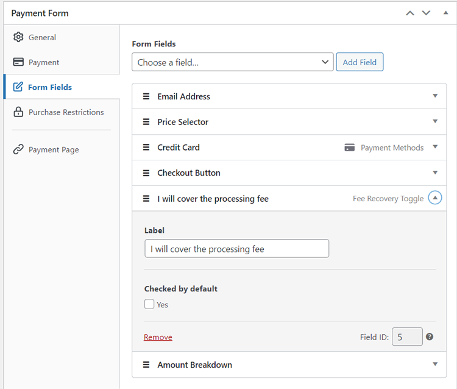Grab the Checkout Button drag handle
The image size is (457, 389).
tap(146, 173)
